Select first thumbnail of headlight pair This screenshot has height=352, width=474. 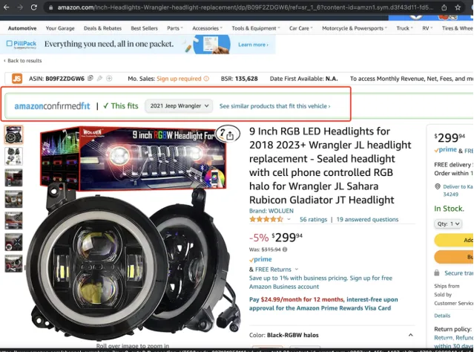[x=13, y=134]
